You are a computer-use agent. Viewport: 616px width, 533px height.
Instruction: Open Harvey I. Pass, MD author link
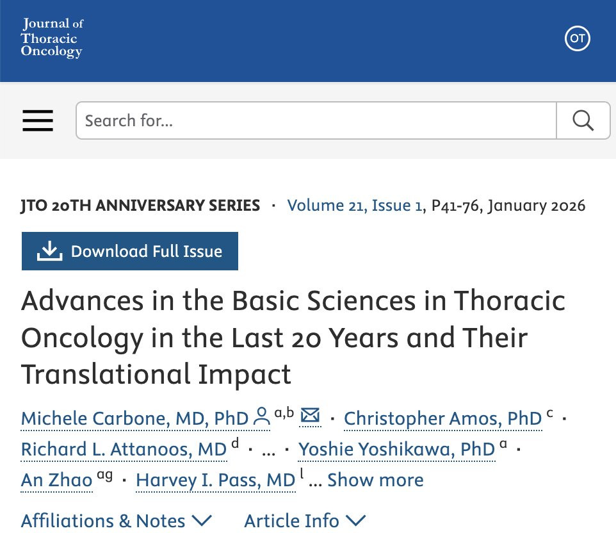click(x=215, y=480)
